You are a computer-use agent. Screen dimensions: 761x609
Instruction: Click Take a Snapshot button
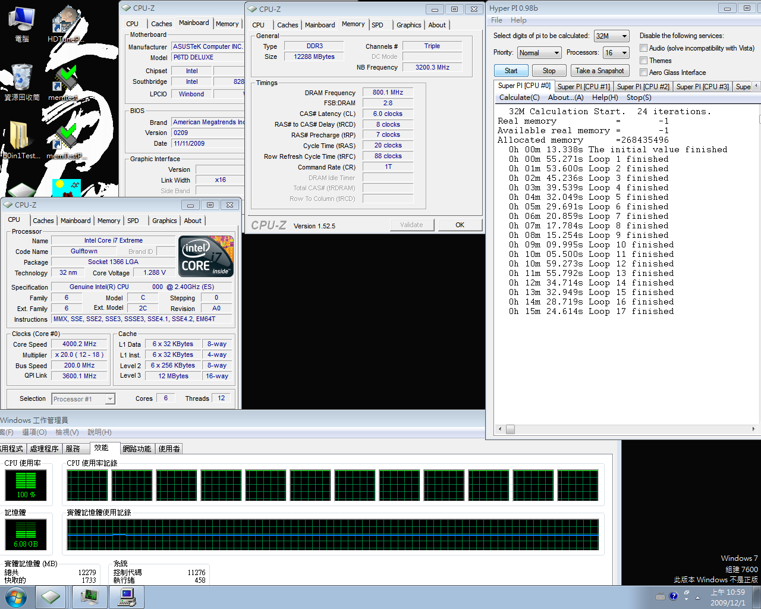click(599, 71)
